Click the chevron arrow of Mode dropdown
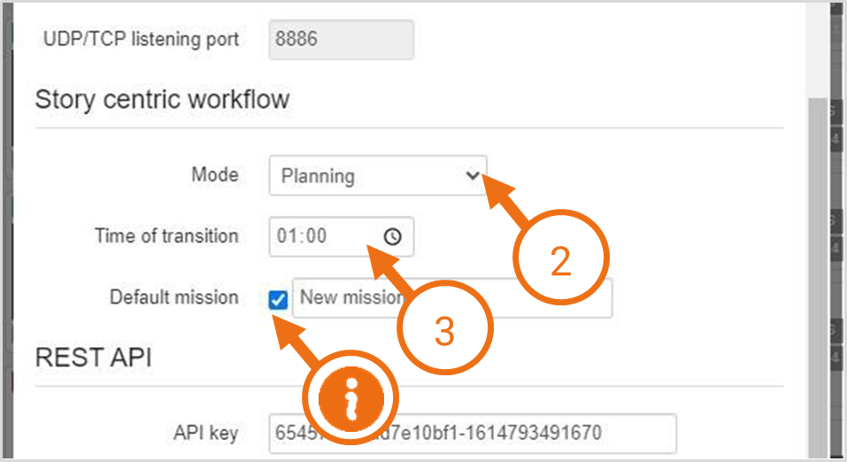847x462 pixels. click(x=473, y=175)
